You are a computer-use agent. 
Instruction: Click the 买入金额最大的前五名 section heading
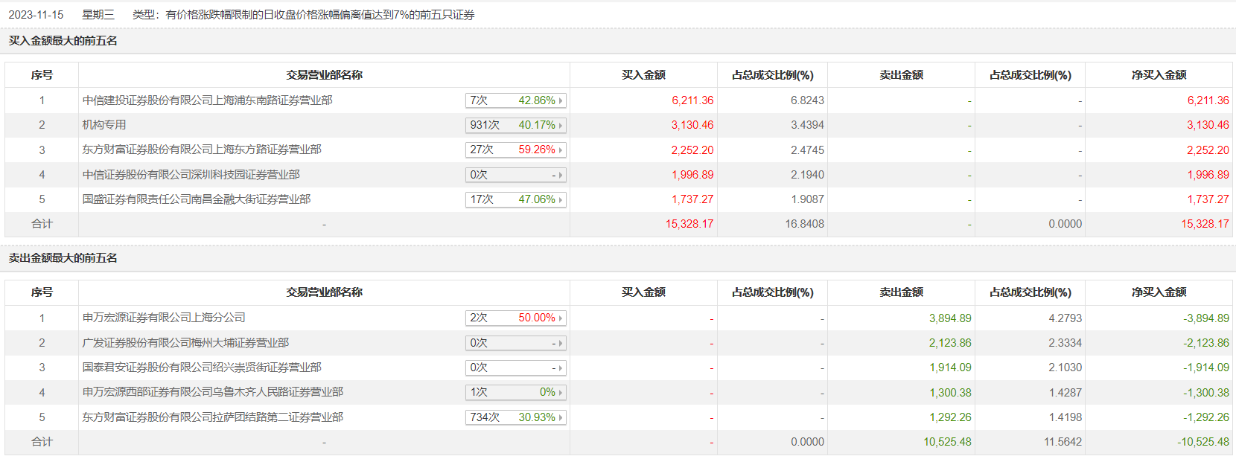pos(63,41)
